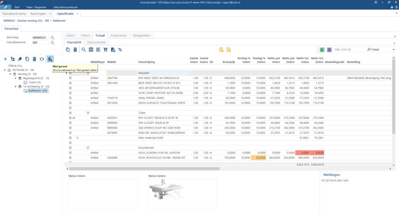Click note icon in Douchehoek group row
399x218 pixels.
pyautogui.click(x=88, y=148)
